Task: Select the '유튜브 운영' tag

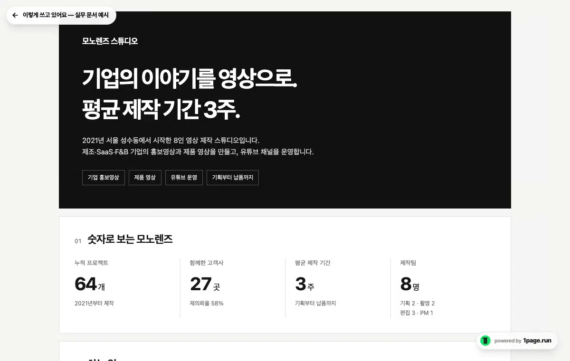Action: [184, 178]
